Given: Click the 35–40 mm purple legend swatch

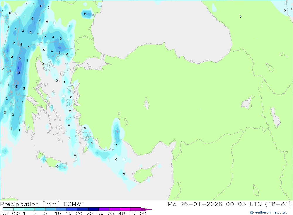Looking at the screenshot, I should click(115, 209).
